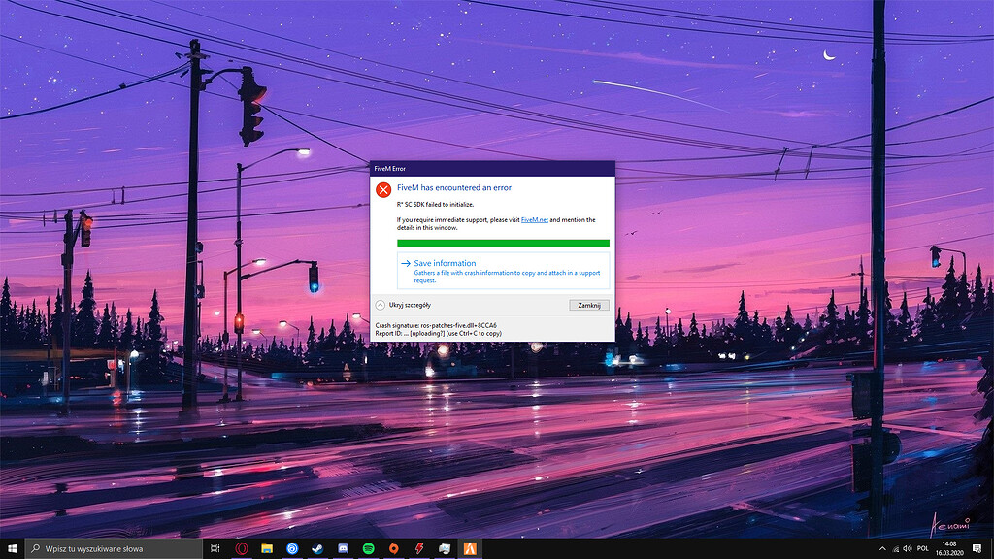Open File Explorer from the taskbar
Image resolution: width=994 pixels, height=559 pixels.
tap(267, 546)
